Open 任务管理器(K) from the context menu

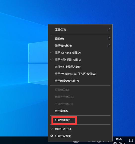[80, 120]
